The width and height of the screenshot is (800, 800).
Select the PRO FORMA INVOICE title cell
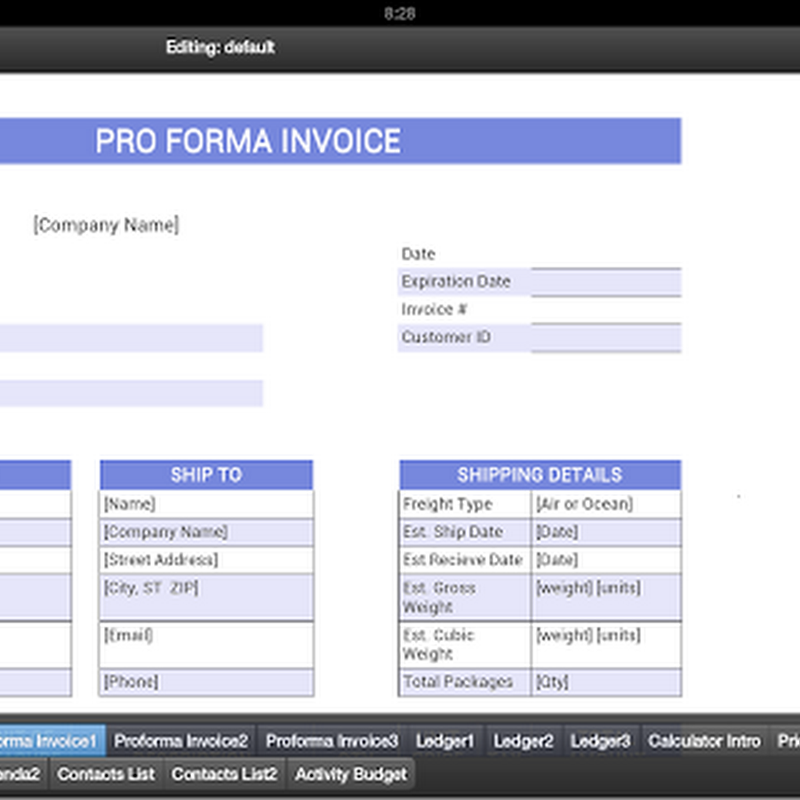point(340,140)
